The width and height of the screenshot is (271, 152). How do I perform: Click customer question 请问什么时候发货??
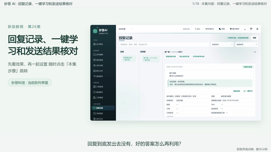tap(176, 76)
